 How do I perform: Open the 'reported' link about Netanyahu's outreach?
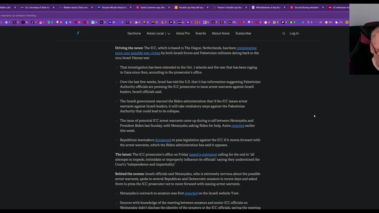click(191, 193)
